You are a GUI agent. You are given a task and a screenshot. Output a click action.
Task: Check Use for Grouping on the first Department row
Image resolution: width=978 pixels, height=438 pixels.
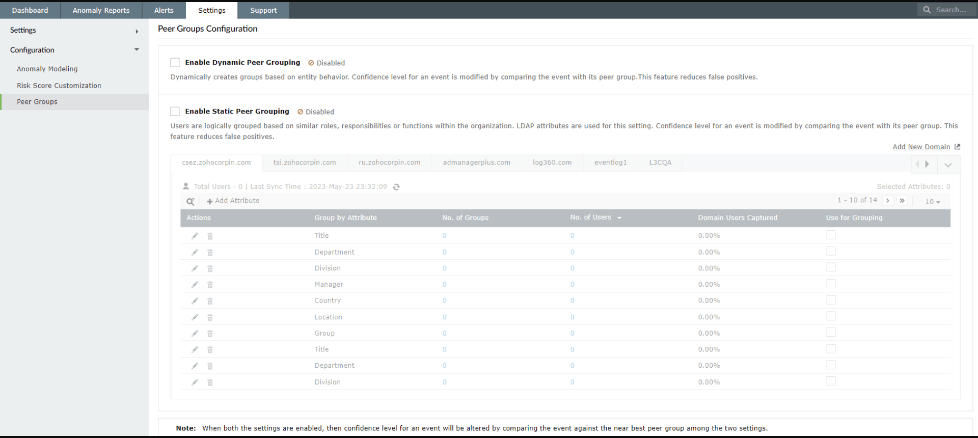(x=831, y=251)
